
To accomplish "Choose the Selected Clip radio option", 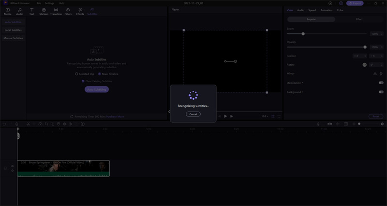I will [x=85, y=74].
